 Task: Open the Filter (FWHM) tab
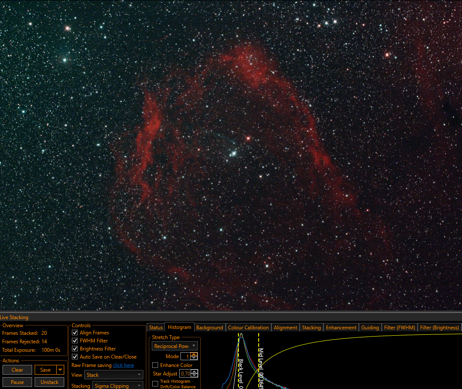pos(399,328)
